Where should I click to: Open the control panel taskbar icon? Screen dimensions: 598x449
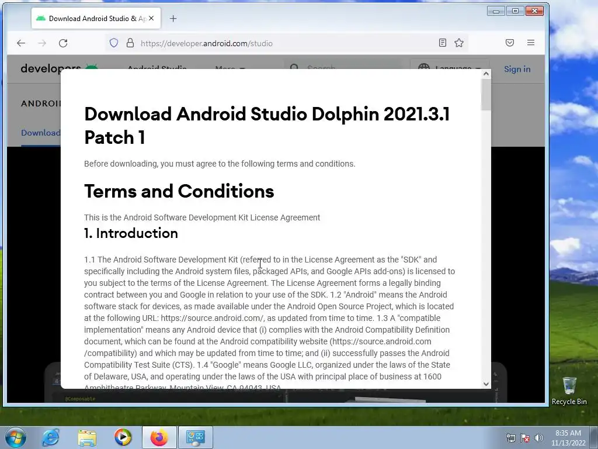196,437
